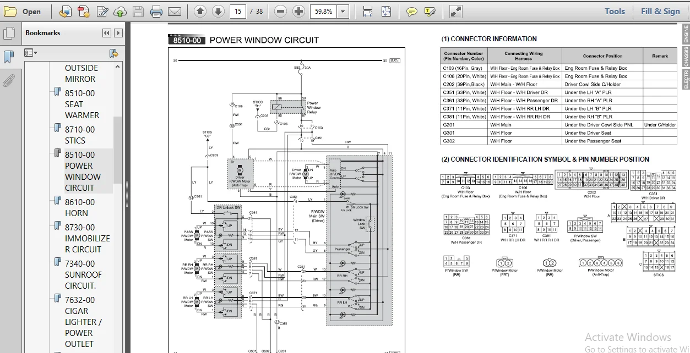Open the Fill & Sign pane
This screenshot has width=690, height=353.
click(660, 11)
